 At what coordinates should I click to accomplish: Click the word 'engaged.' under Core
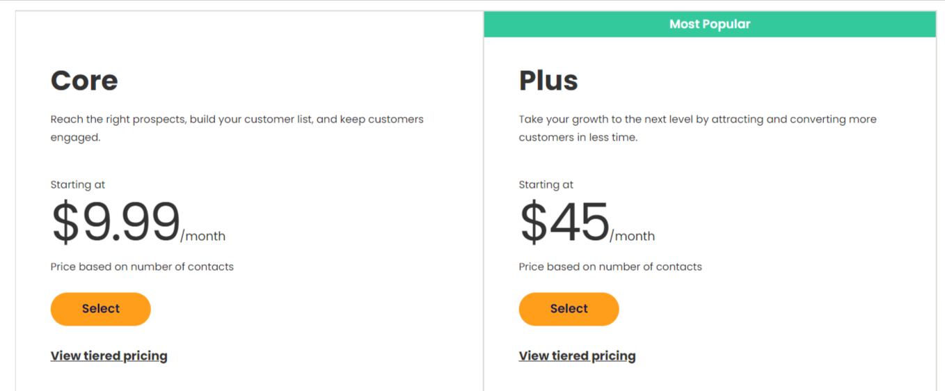[76, 138]
